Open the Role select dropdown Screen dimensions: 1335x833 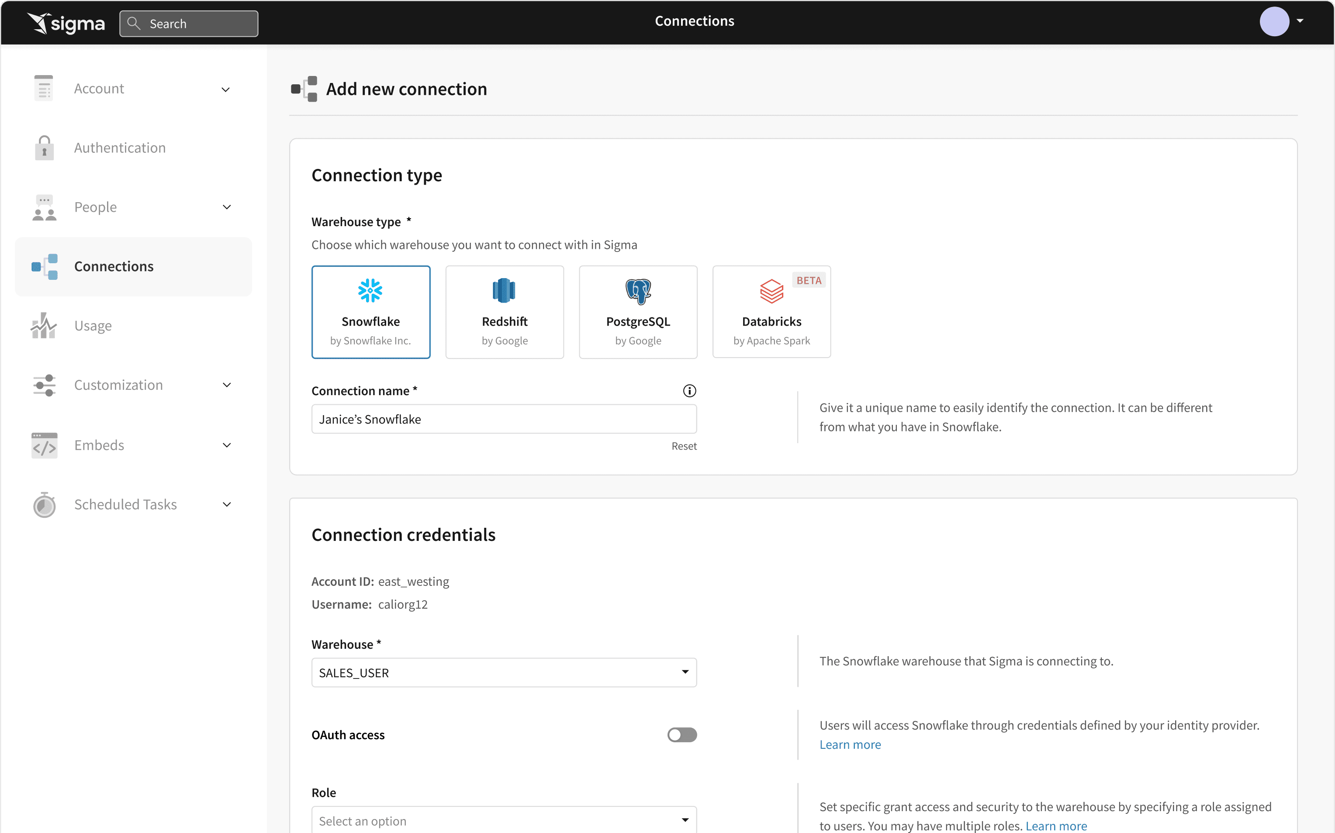pos(504,820)
